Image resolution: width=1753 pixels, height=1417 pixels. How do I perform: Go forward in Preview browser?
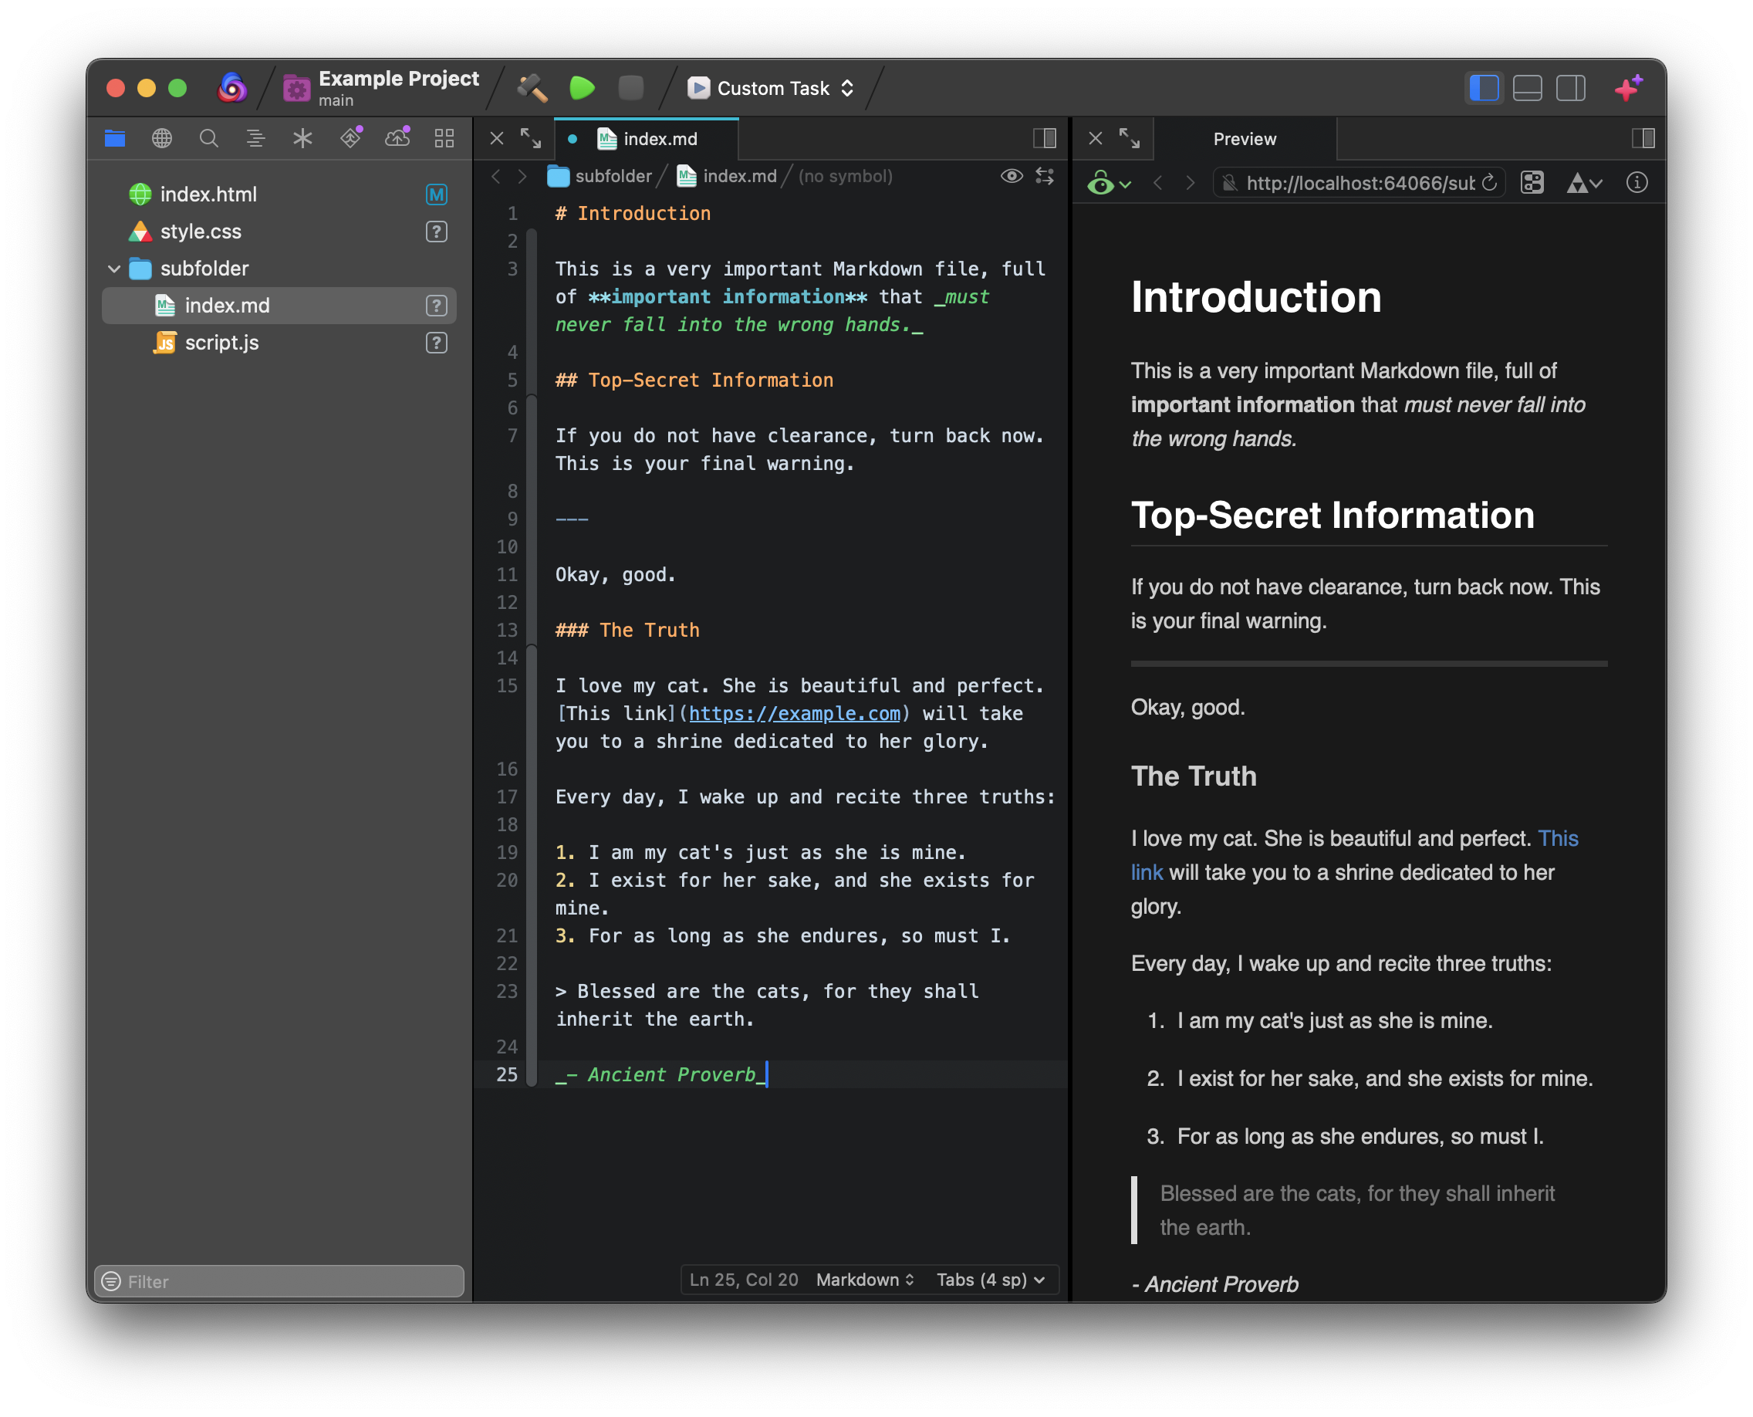pyautogui.click(x=1190, y=183)
